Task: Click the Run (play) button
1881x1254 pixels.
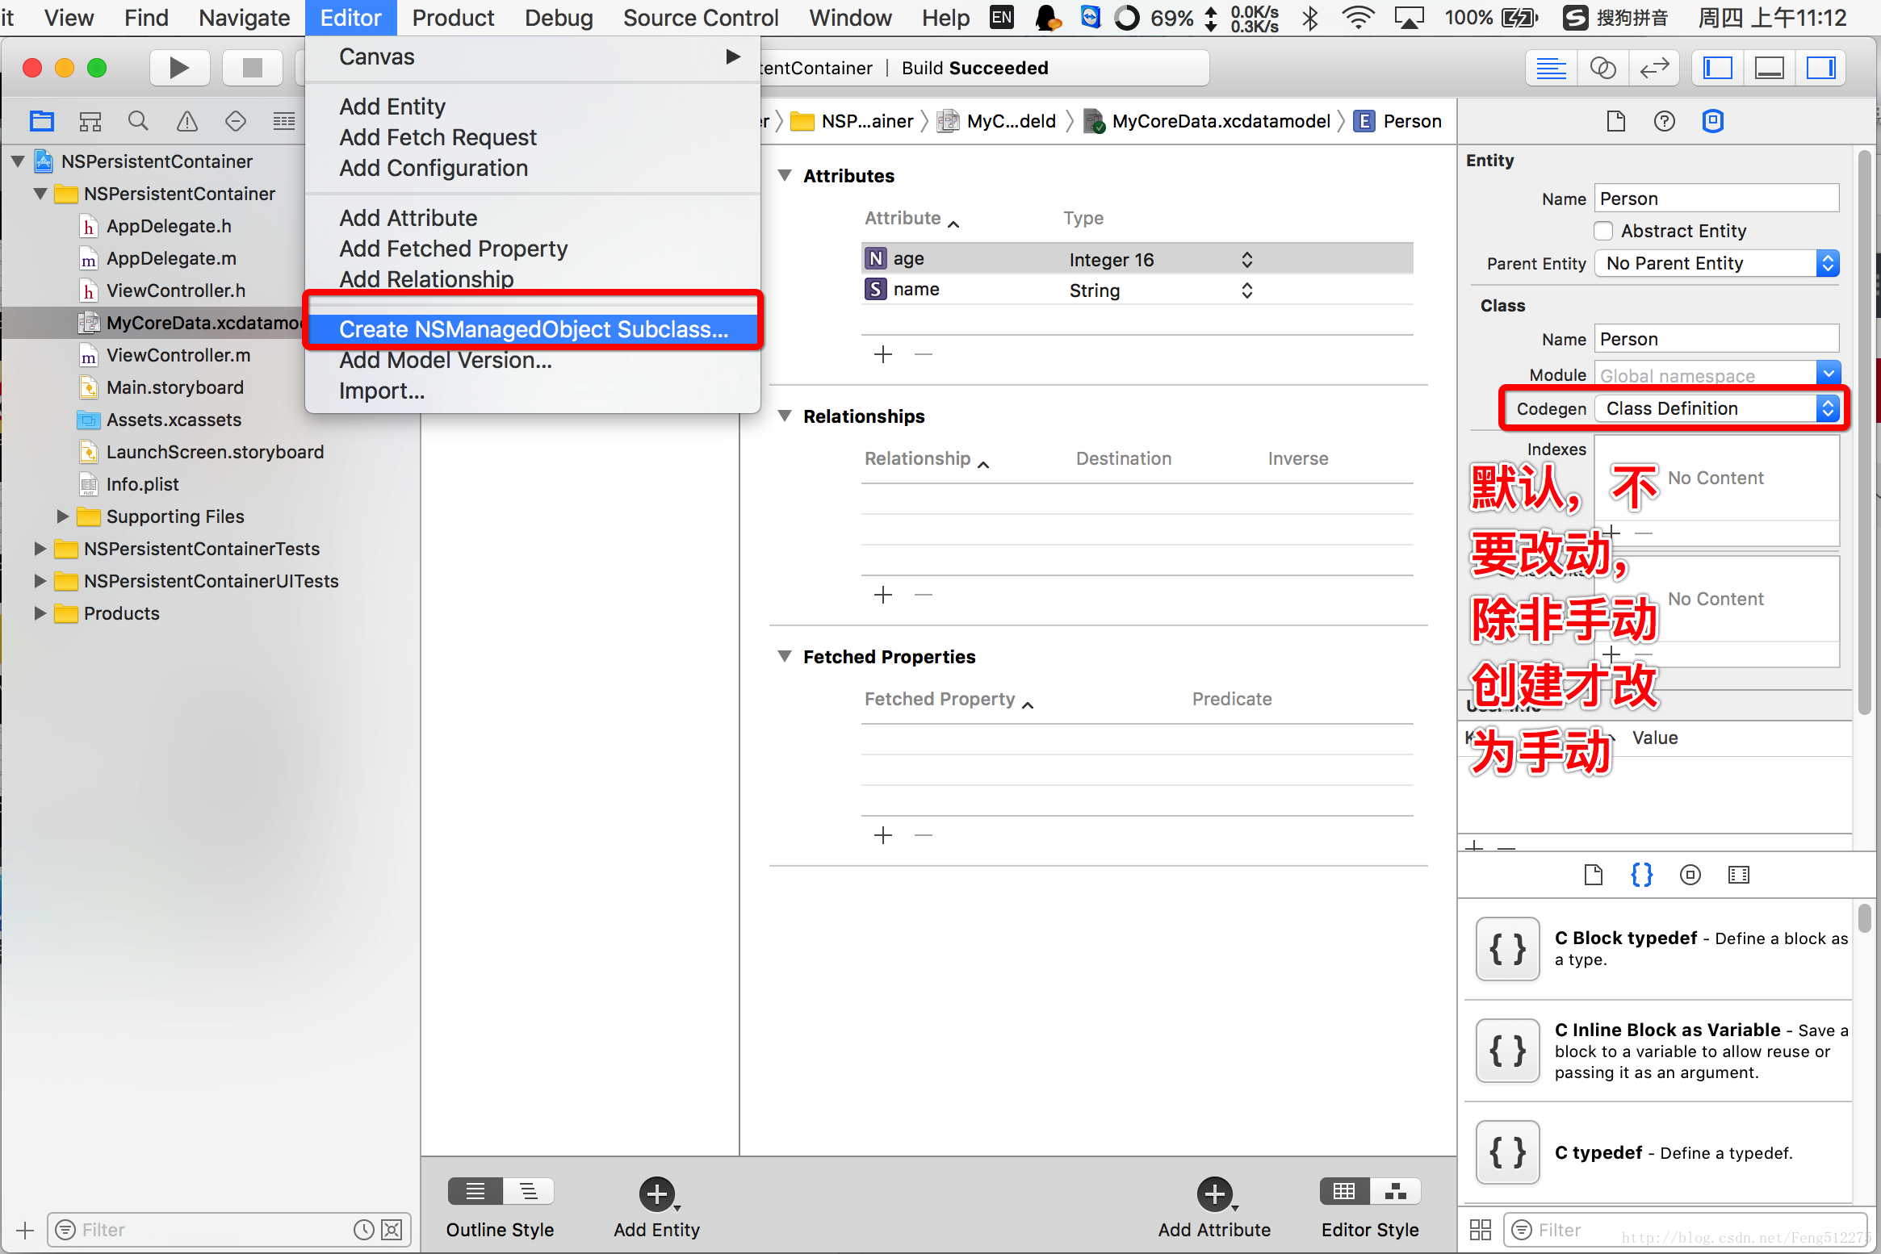Action: [179, 68]
